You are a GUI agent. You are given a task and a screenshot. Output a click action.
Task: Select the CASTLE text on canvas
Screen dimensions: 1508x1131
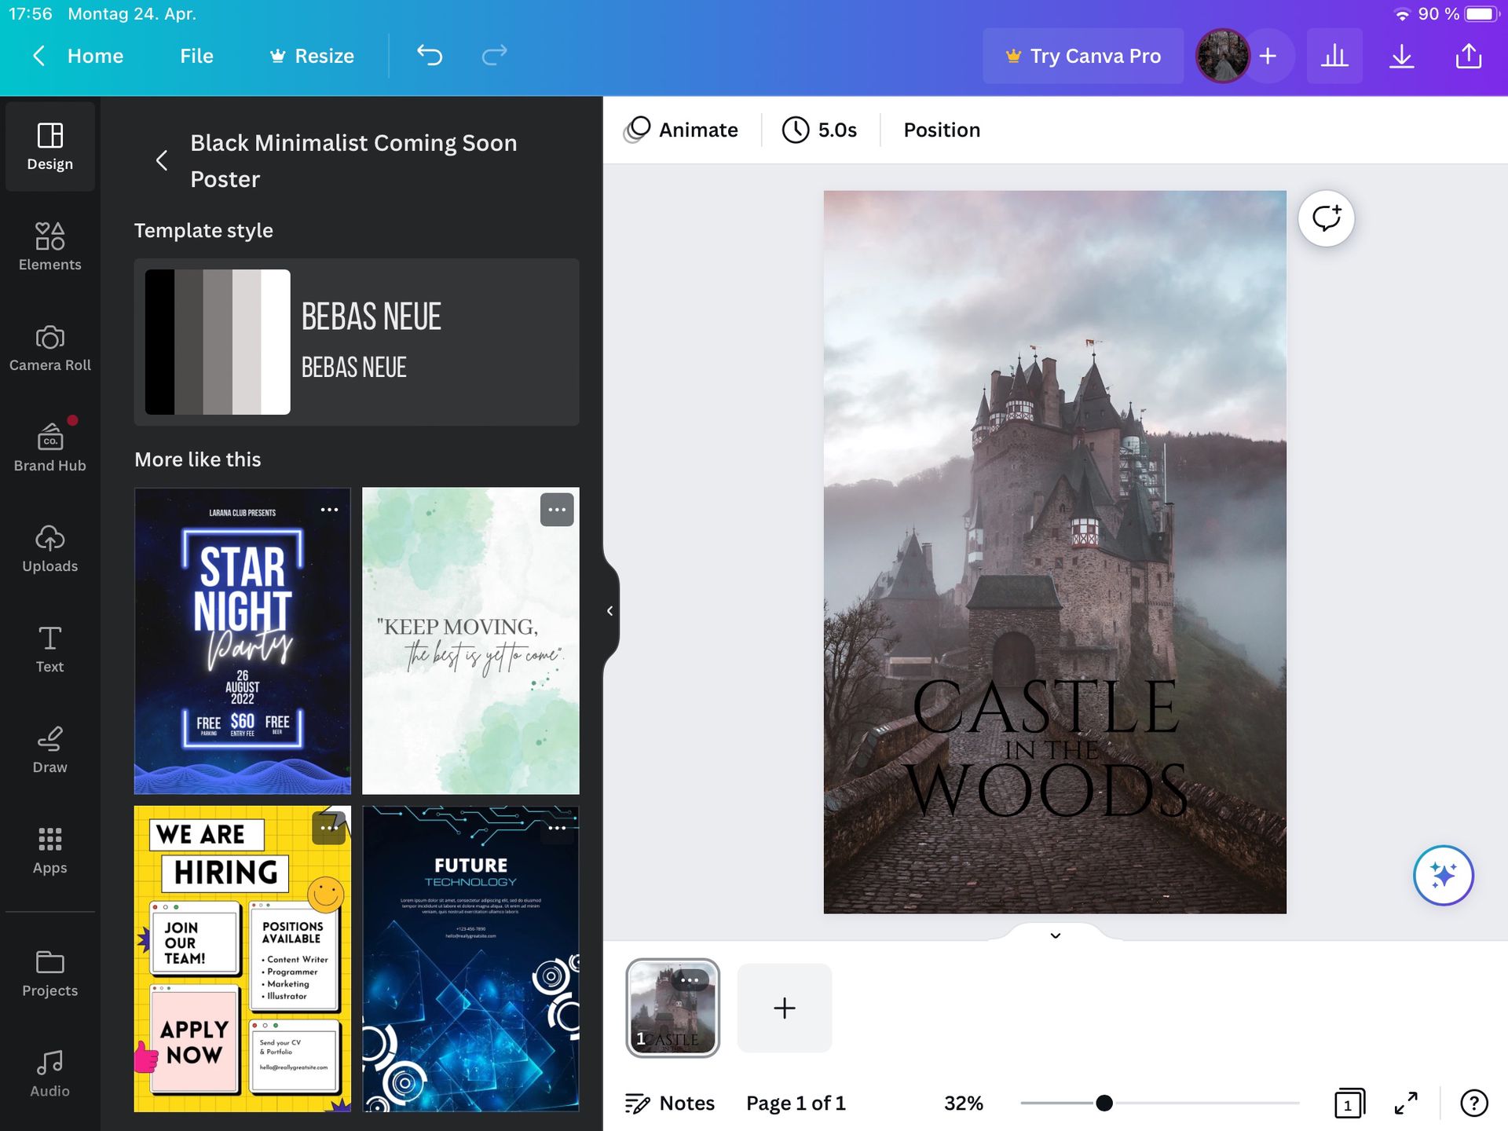pos(1045,705)
